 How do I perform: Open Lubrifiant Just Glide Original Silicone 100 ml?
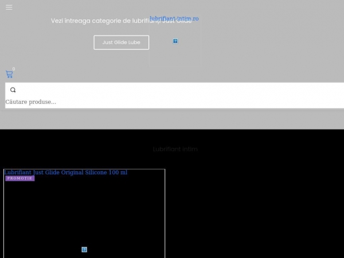pyautogui.click(x=65, y=173)
